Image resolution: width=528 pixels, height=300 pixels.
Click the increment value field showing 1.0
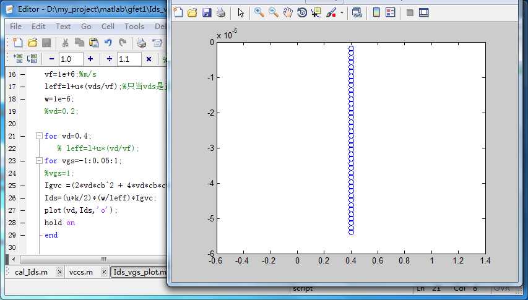[70, 59]
